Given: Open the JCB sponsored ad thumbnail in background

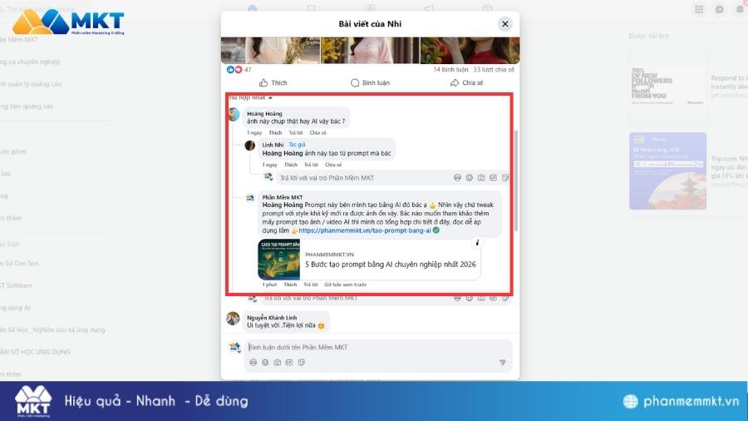Looking at the screenshot, I should (667, 171).
